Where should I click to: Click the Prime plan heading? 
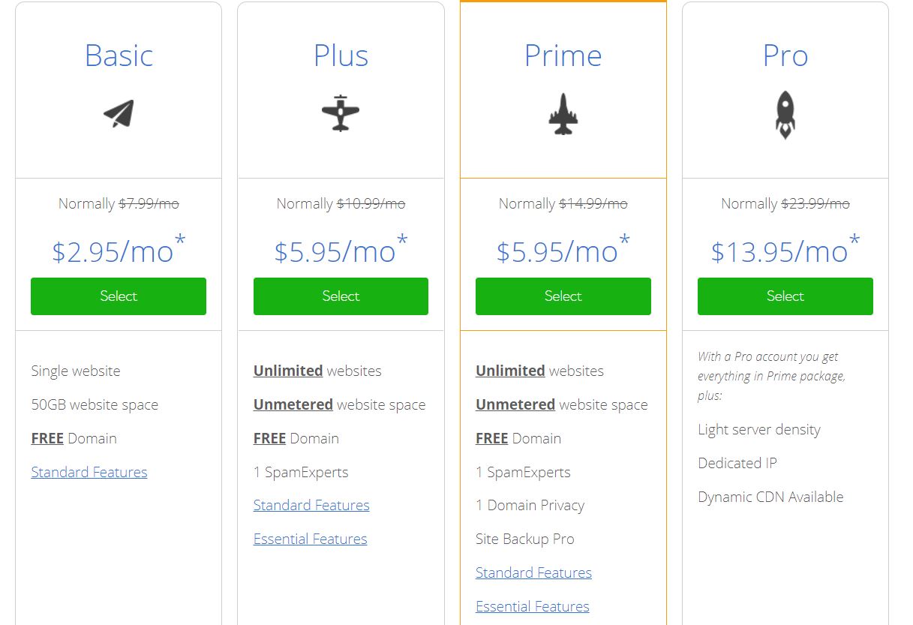(563, 56)
